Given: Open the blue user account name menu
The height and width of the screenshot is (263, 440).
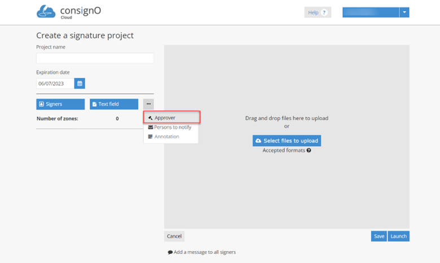Looking at the screenshot, I should (x=371, y=12).
